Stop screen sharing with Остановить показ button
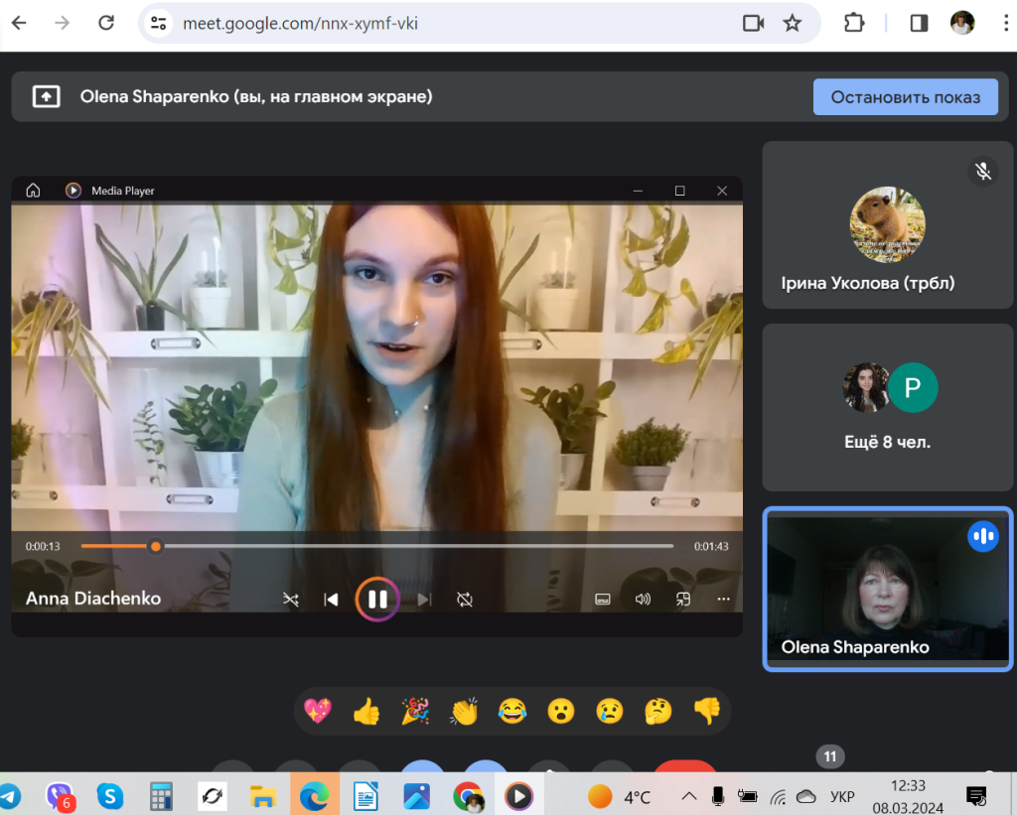 pos(906,97)
